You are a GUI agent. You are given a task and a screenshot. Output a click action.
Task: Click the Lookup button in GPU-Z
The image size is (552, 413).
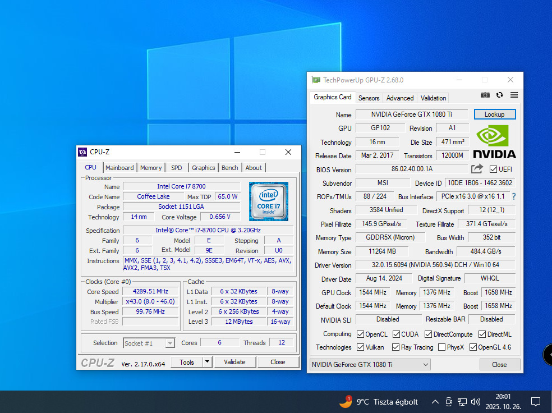494,114
